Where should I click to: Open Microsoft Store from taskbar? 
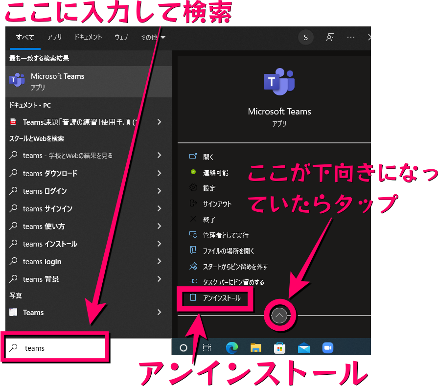pos(279,348)
